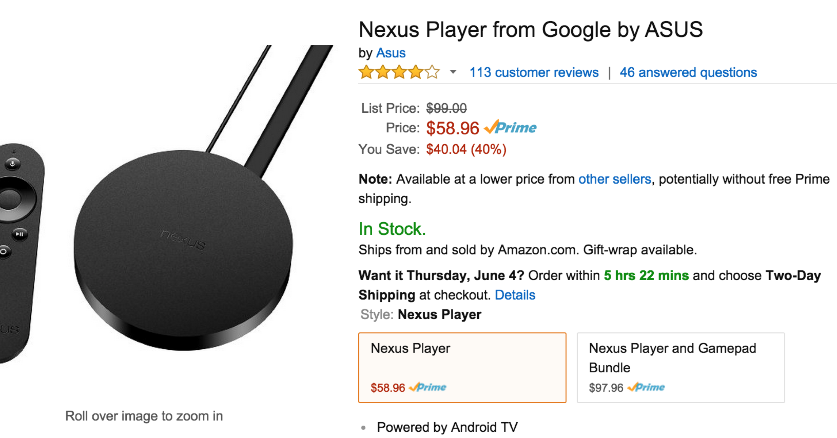Open the Two-Day Shipping Details link
This screenshot has width=837, height=438.
(515, 295)
